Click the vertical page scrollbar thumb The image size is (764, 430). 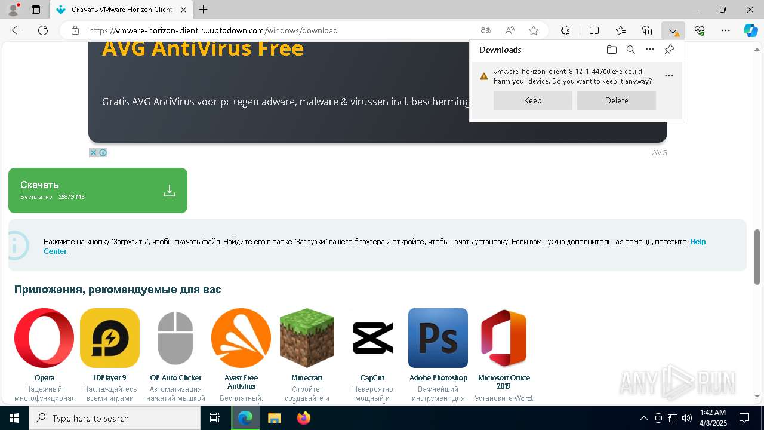point(757,257)
